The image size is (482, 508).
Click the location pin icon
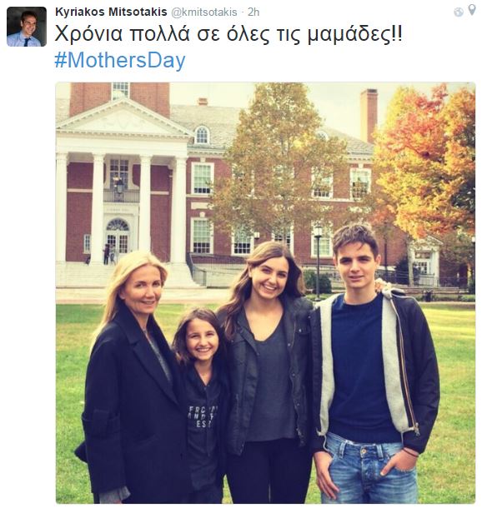pyautogui.click(x=472, y=10)
